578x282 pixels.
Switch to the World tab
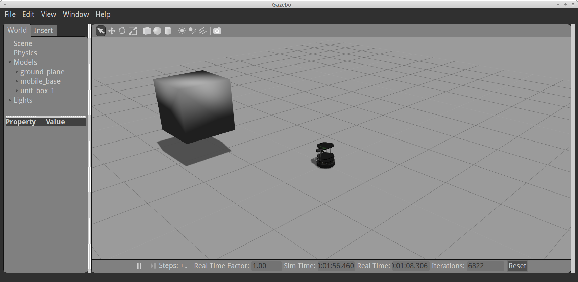(x=17, y=30)
